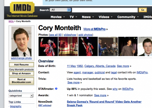Screen dimensions: 152x108
Task: Expand the News menu
Action: coord(88,17)
